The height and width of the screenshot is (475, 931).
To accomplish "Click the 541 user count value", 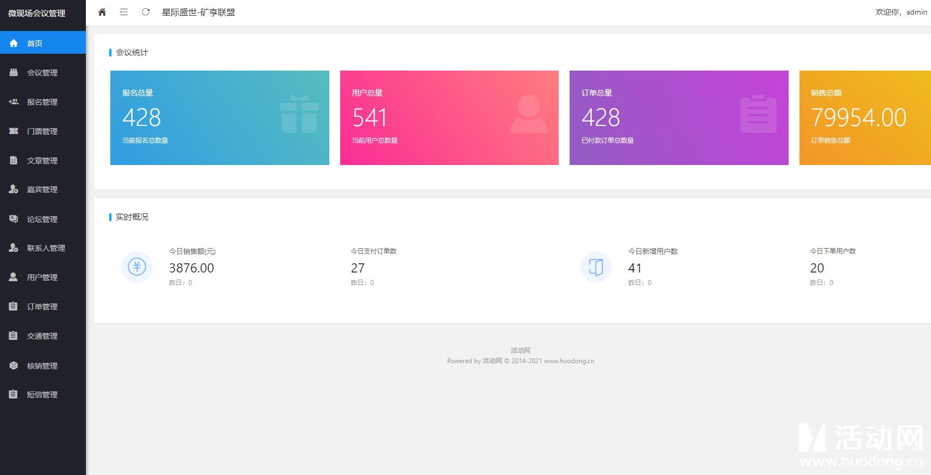I will point(370,117).
